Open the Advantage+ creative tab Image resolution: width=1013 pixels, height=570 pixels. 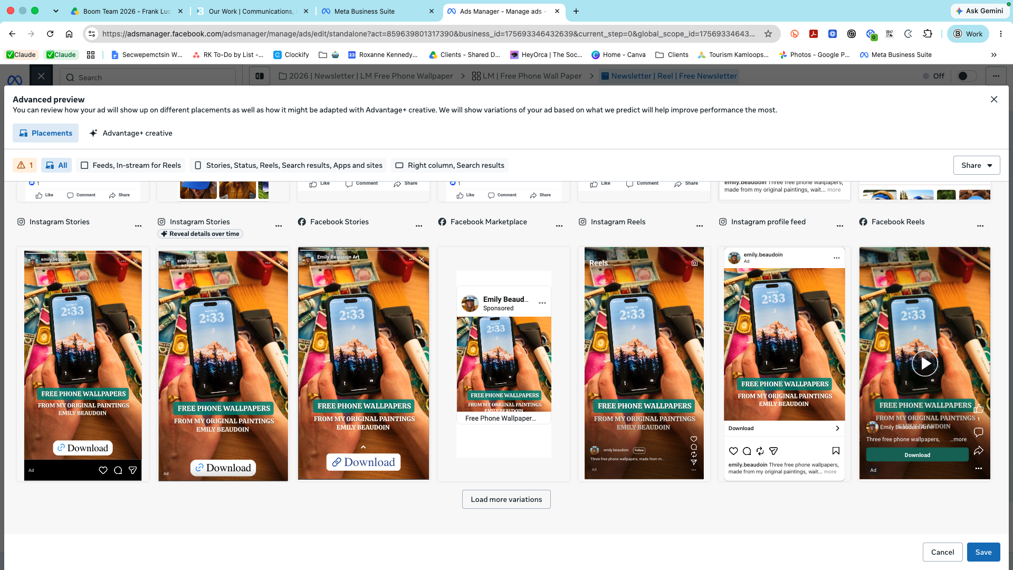pos(131,133)
